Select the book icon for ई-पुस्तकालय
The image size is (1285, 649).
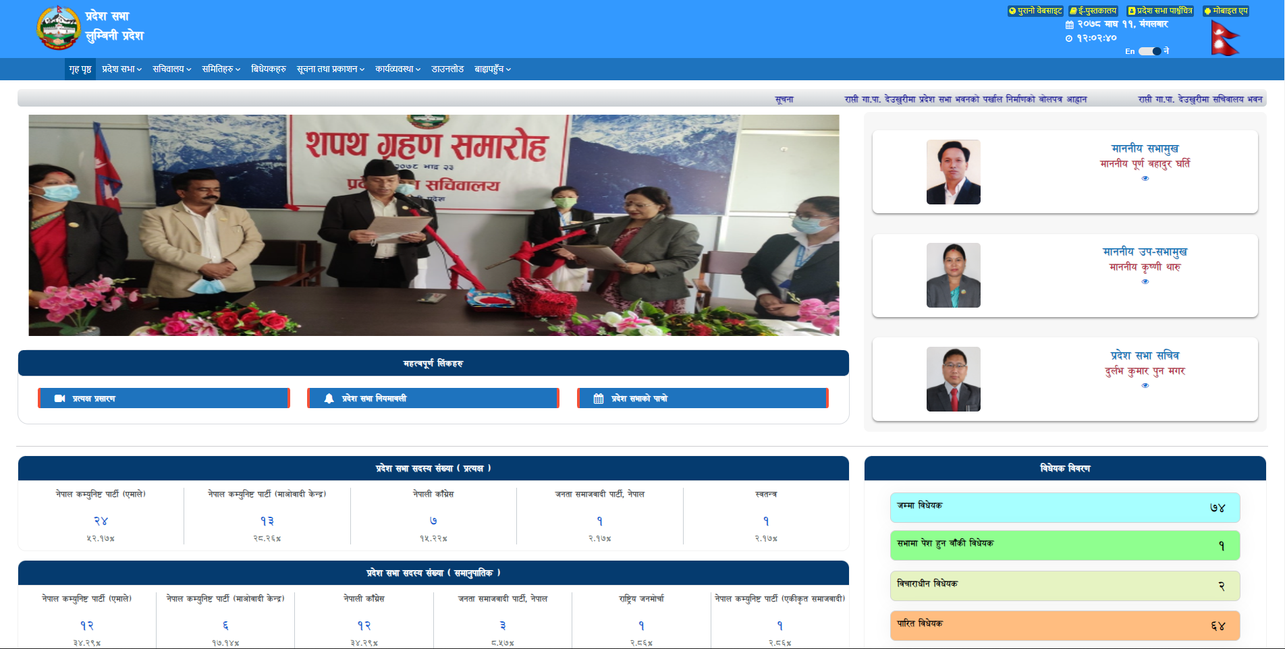(1073, 11)
